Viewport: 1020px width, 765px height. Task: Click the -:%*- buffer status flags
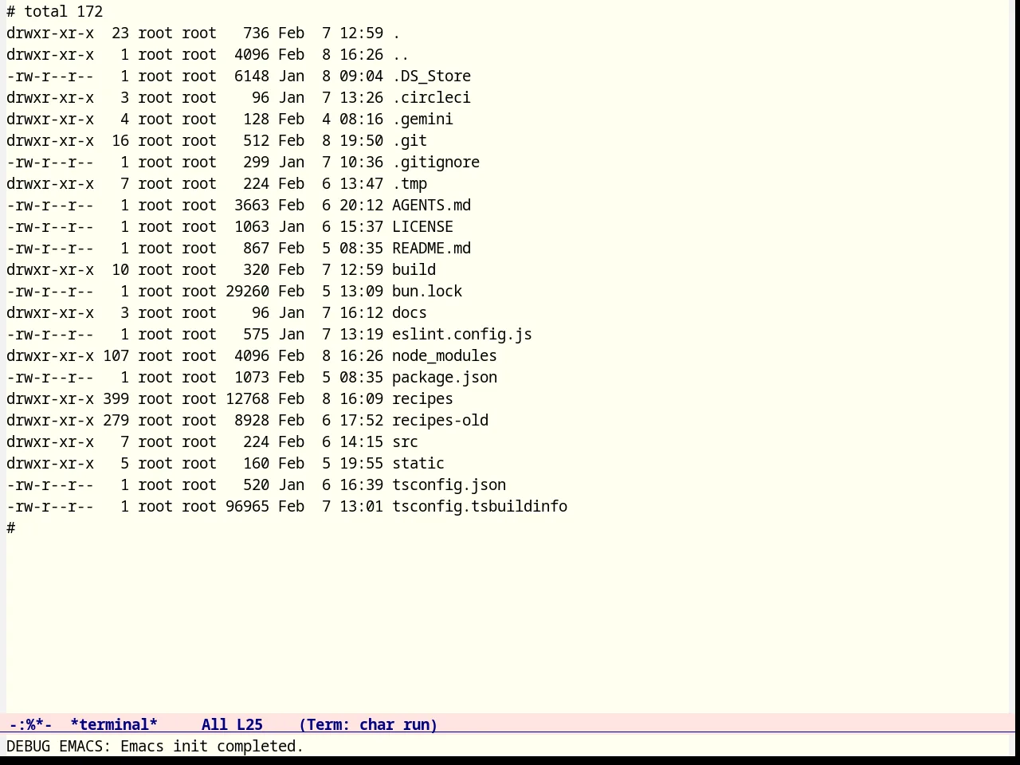[30, 724]
